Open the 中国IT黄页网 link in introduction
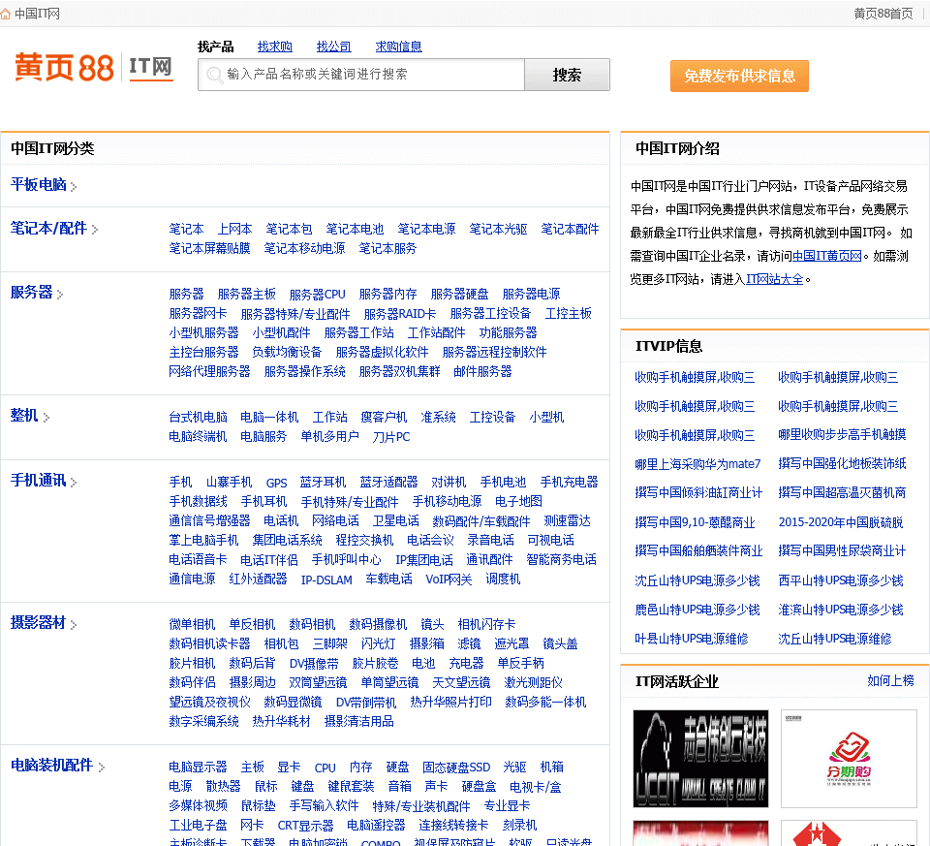The height and width of the screenshot is (846, 930). point(826,256)
